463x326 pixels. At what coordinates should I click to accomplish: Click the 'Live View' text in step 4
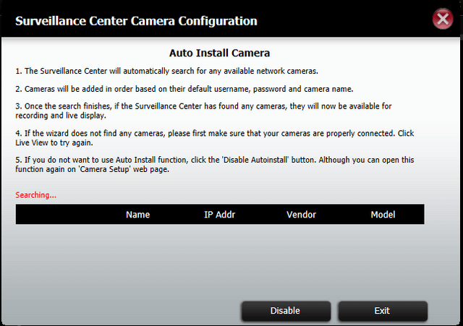(x=32, y=143)
